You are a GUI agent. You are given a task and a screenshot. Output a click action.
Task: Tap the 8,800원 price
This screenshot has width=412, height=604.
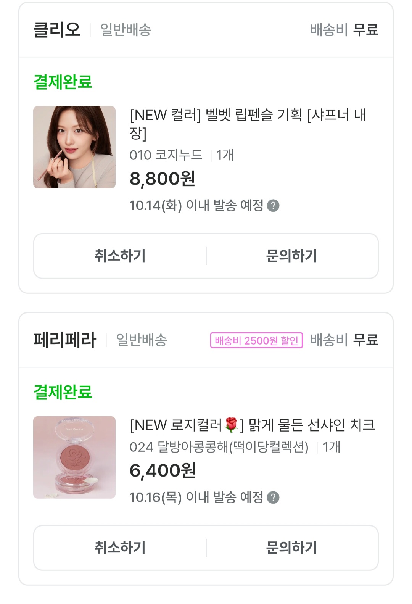[163, 179]
